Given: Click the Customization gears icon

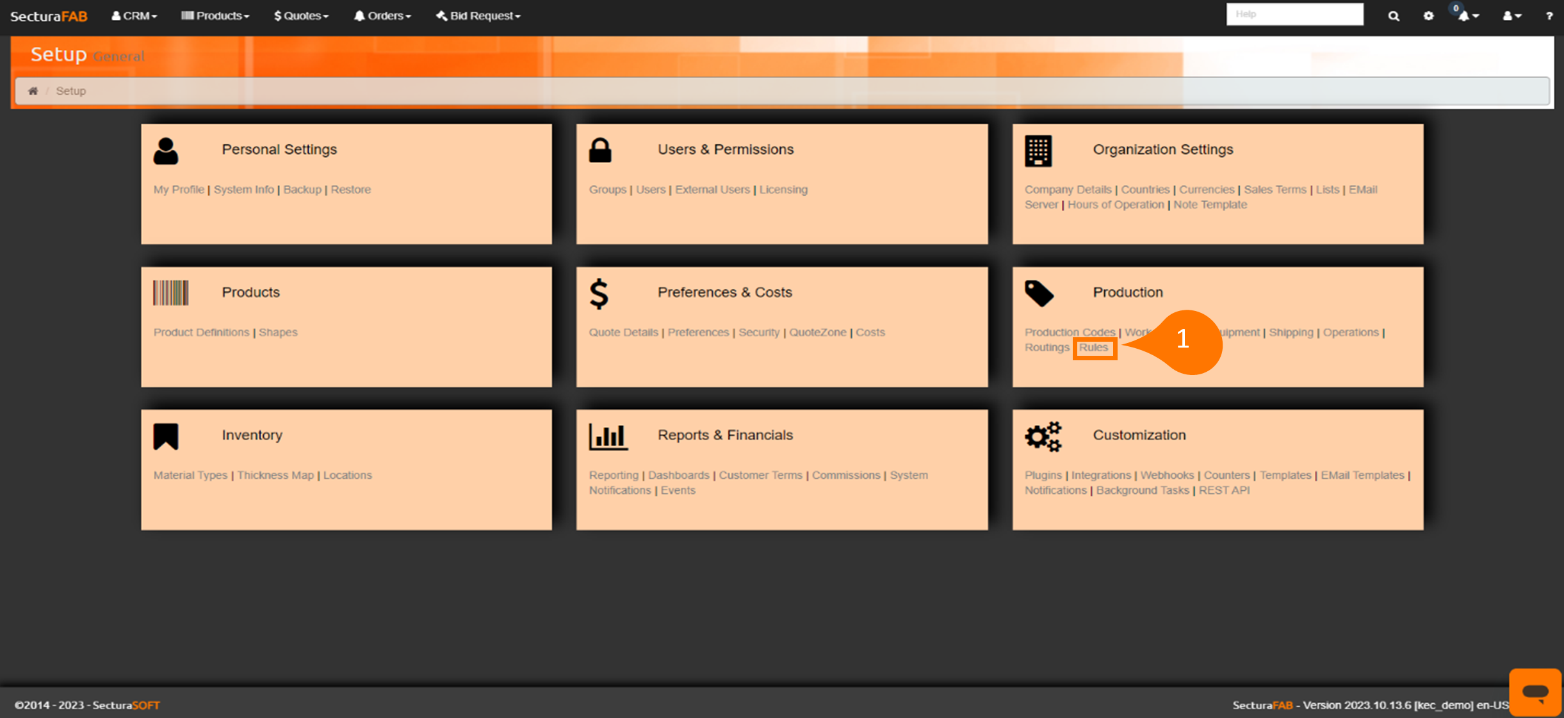Looking at the screenshot, I should coord(1043,436).
